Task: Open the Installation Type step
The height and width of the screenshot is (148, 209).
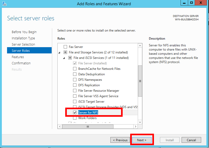Action: tap(23, 38)
